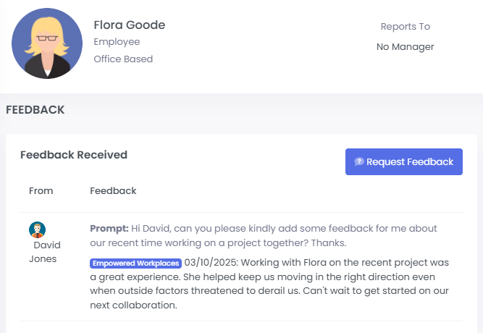Click the Reports To label
The width and height of the screenshot is (483, 333).
click(405, 27)
